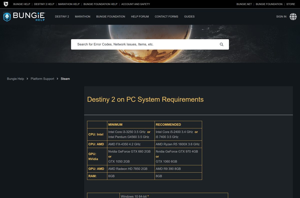Select Intel Core i3-3250 3.5 GHz text

click(127, 132)
